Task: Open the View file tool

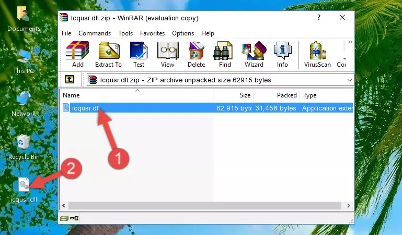Action: (168, 54)
